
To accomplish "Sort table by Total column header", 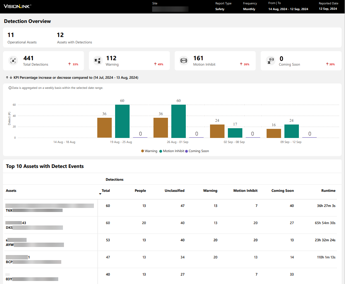I will pyautogui.click(x=106, y=190).
